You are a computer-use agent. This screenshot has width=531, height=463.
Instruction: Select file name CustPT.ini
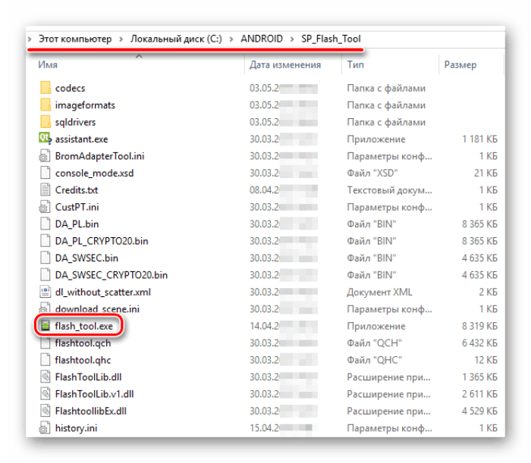[77, 207]
